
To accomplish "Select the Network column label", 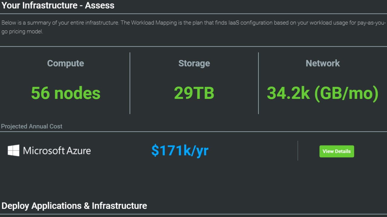I will [x=323, y=63].
